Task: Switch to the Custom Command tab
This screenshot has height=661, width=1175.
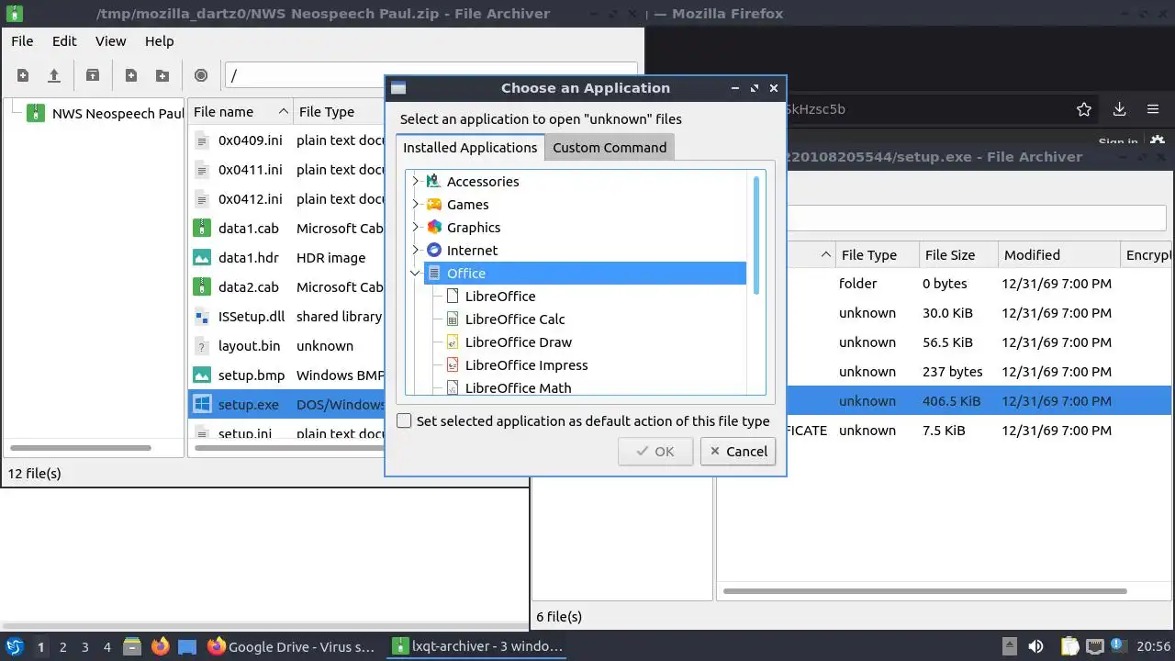Action: (610, 147)
